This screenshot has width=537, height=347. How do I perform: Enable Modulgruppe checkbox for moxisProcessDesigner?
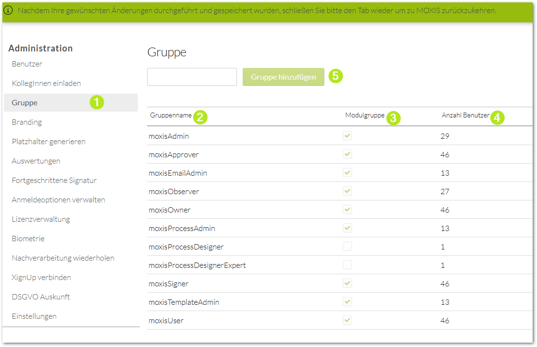(347, 247)
